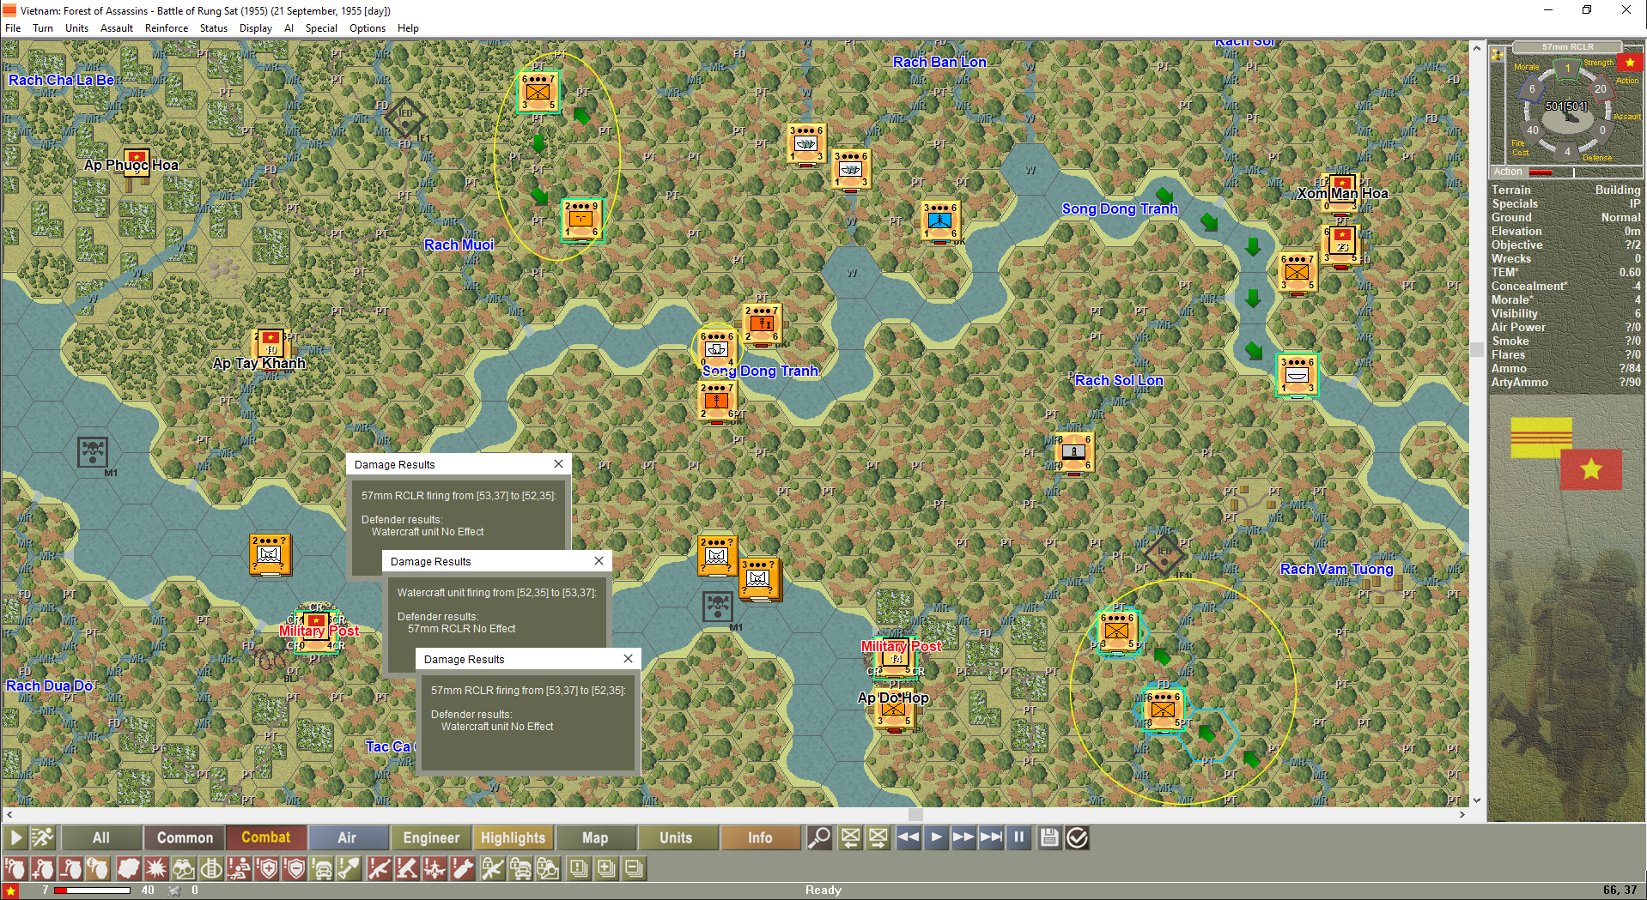Click the shield with plus icon
1647x900 pixels.
pos(267,868)
